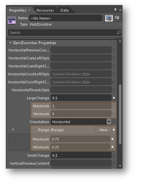Click the HorizontalScaleRightStyle value field
The image size is (142, 182).
point(81,66)
